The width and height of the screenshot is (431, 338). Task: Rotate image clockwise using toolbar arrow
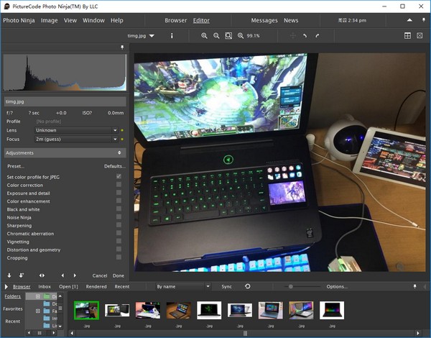pyautogui.click(x=317, y=35)
